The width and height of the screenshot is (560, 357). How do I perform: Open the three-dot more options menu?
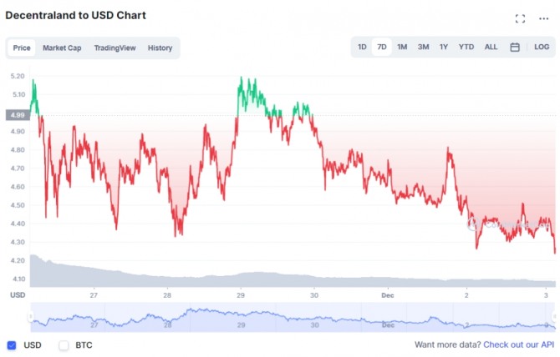[543, 18]
